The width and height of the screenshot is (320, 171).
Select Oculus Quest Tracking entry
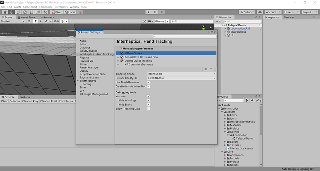(166, 61)
